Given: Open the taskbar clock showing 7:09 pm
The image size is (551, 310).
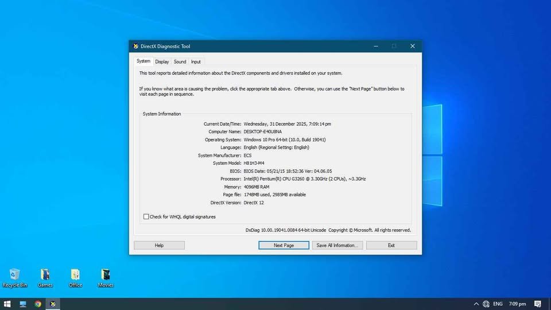Looking at the screenshot, I should click(517, 304).
